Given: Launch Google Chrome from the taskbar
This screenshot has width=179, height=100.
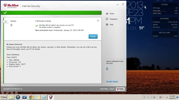Looking at the screenshot, I should coord(31,97).
